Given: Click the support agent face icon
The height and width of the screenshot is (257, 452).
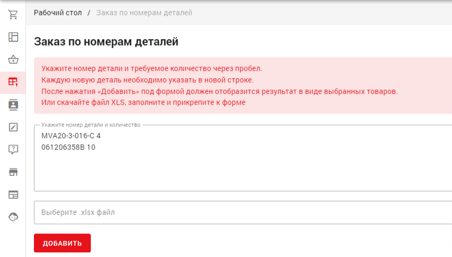Looking at the screenshot, I should coord(13,217).
